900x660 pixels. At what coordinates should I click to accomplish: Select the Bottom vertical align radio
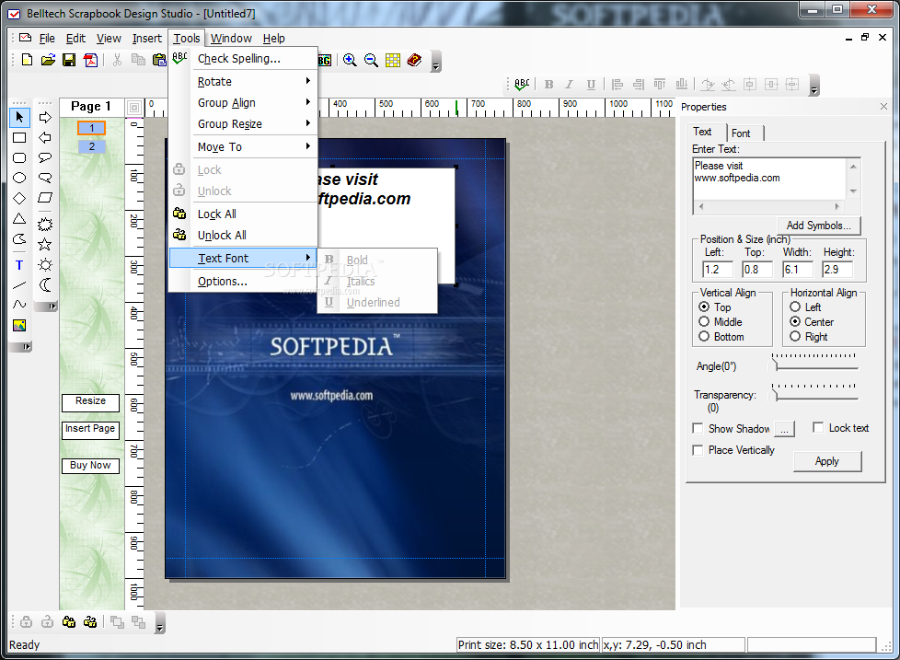click(704, 336)
